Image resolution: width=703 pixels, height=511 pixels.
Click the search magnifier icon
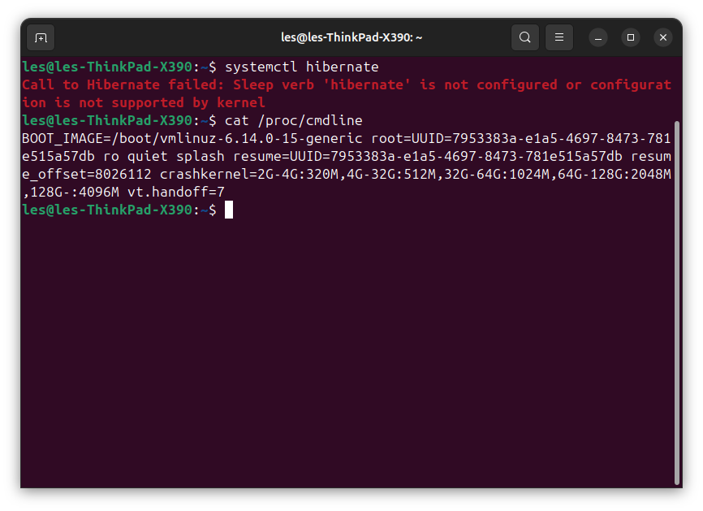pos(524,37)
